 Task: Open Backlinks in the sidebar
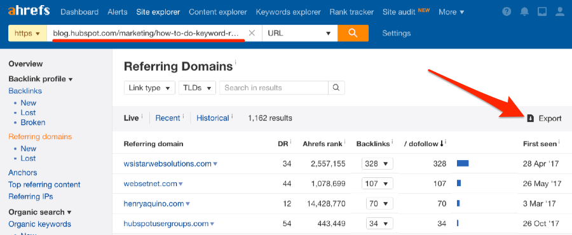(25, 91)
